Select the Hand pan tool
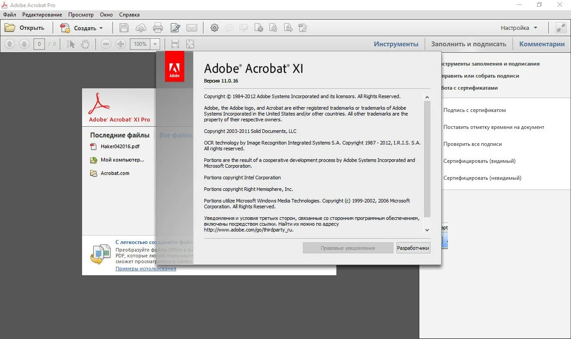 tap(85, 44)
